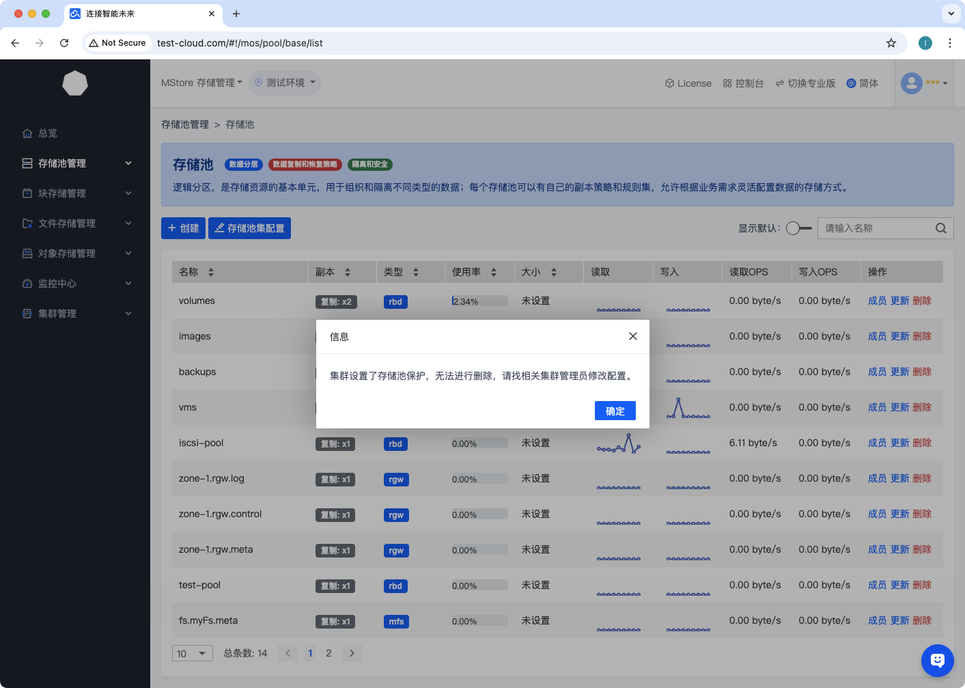Click 删除 link for test-pool row

922,585
